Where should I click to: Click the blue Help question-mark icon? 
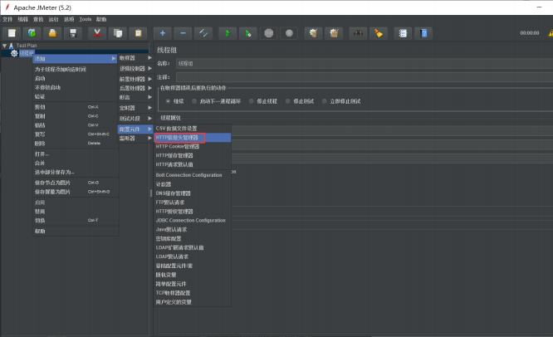423,33
